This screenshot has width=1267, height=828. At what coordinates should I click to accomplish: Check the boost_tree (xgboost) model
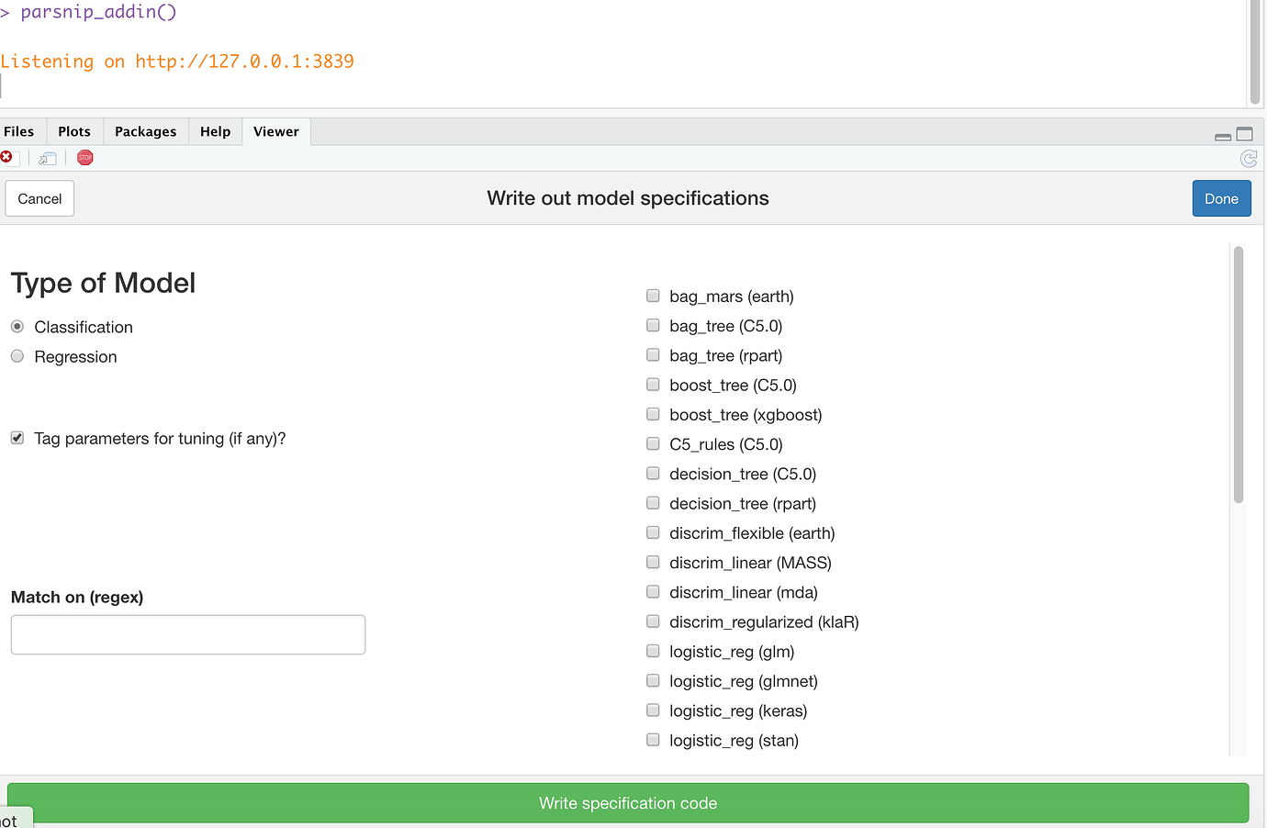(x=653, y=413)
